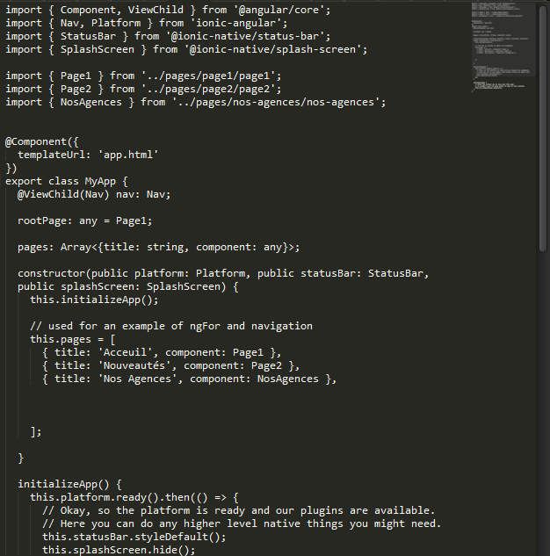Click the constructor(public platform line
This screenshot has height=556, width=550.
click(x=223, y=273)
